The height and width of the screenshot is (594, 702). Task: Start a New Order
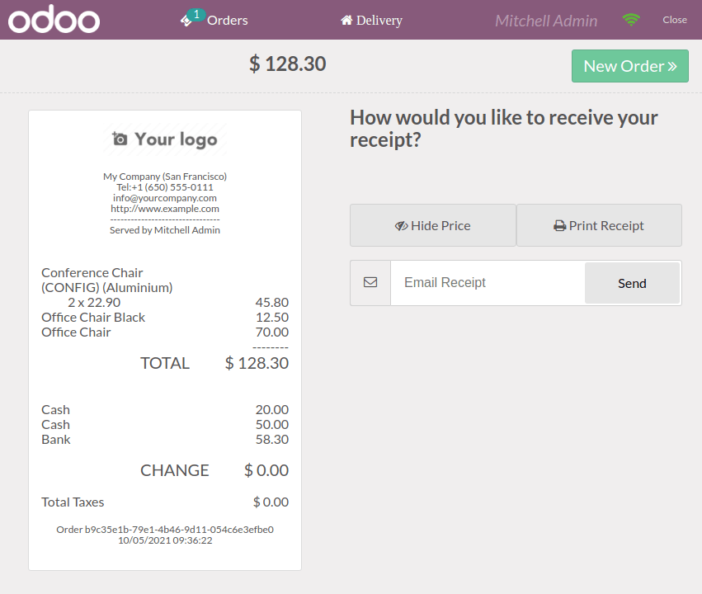[x=630, y=66]
